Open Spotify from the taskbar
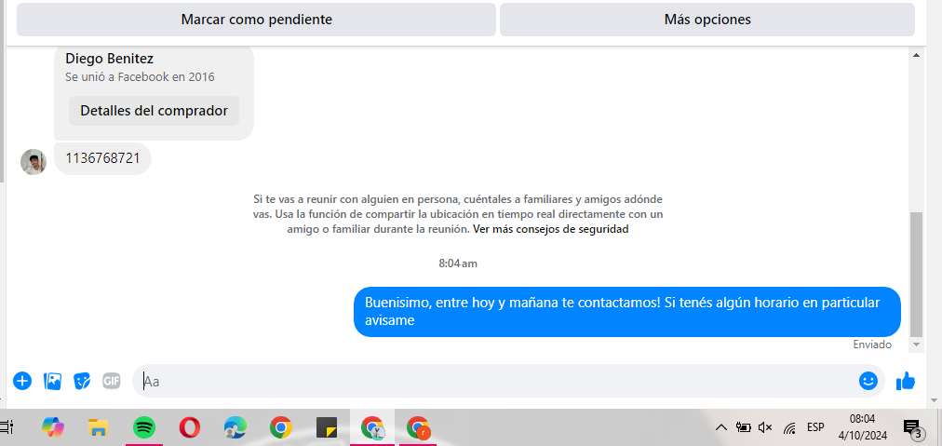 click(x=143, y=427)
